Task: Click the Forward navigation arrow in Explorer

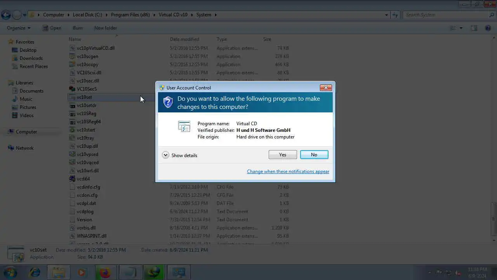Action: click(x=17, y=15)
